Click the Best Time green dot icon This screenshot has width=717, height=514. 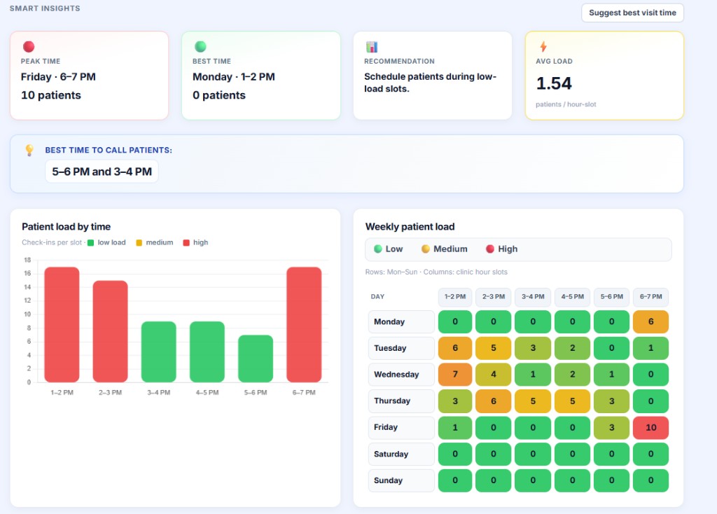point(202,46)
